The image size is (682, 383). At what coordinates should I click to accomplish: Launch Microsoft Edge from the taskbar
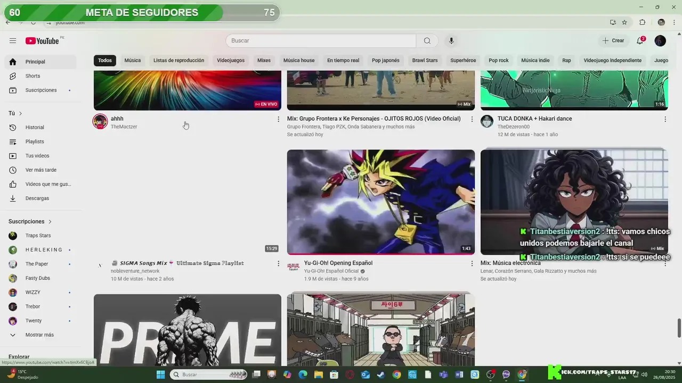click(x=303, y=374)
